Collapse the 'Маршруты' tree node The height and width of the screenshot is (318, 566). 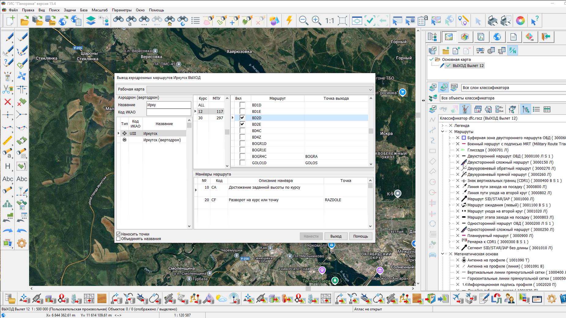pos(442,132)
